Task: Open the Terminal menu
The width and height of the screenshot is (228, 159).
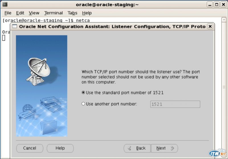Action: tap(54, 13)
